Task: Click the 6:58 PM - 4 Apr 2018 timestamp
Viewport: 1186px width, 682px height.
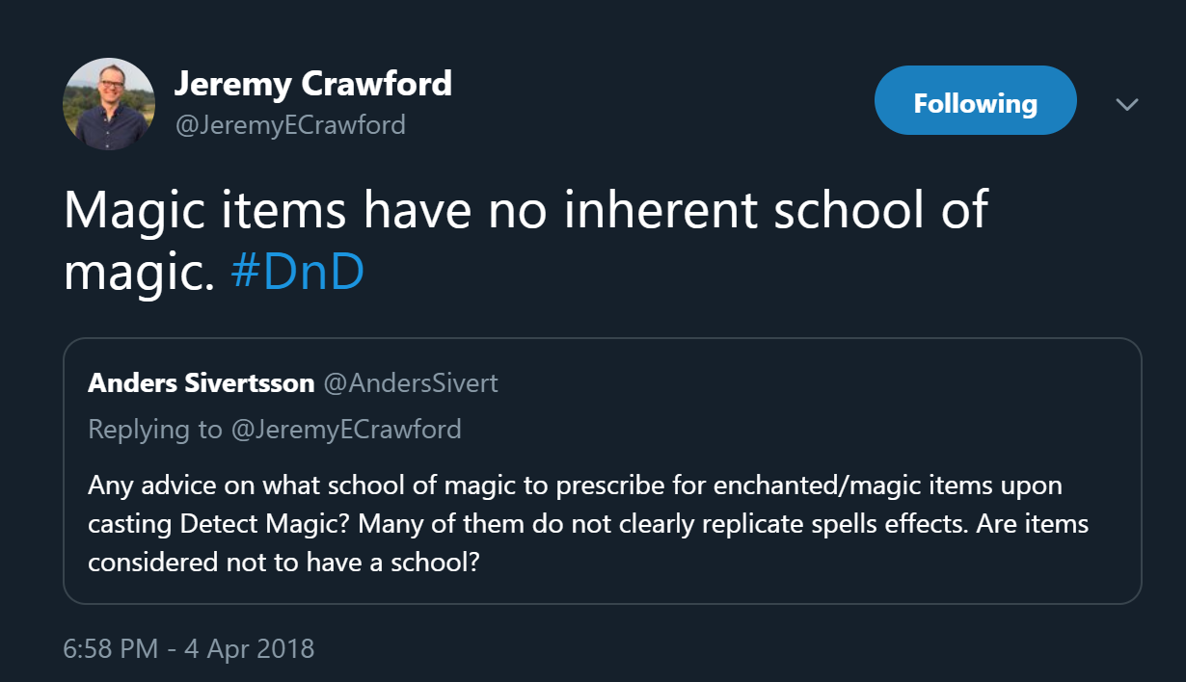Action: pyautogui.click(x=189, y=648)
